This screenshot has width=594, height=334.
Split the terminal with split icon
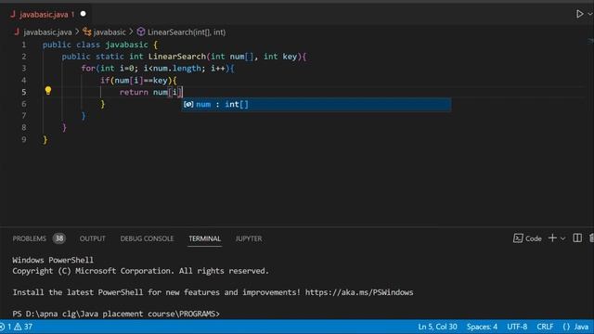(x=577, y=238)
